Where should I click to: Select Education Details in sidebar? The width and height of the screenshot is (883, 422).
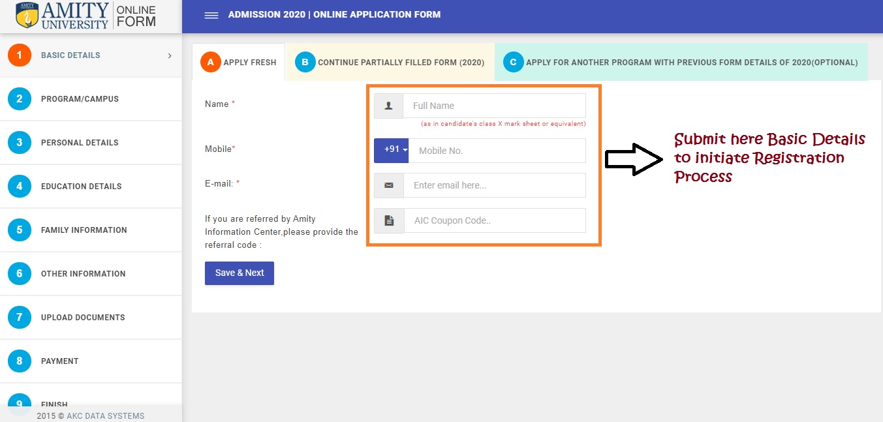(x=91, y=187)
